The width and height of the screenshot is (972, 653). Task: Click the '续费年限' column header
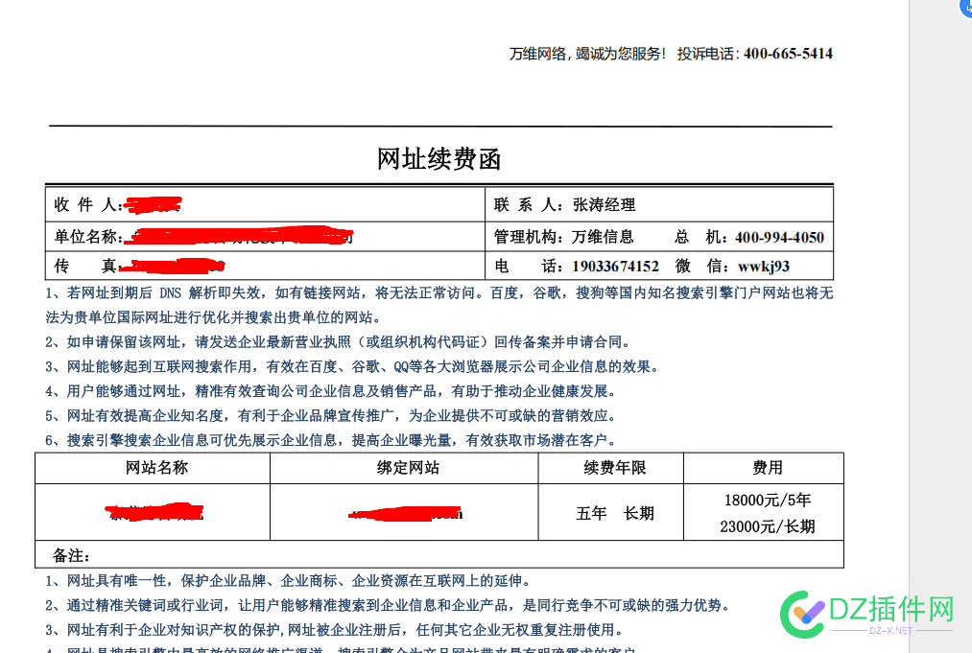tap(615, 468)
